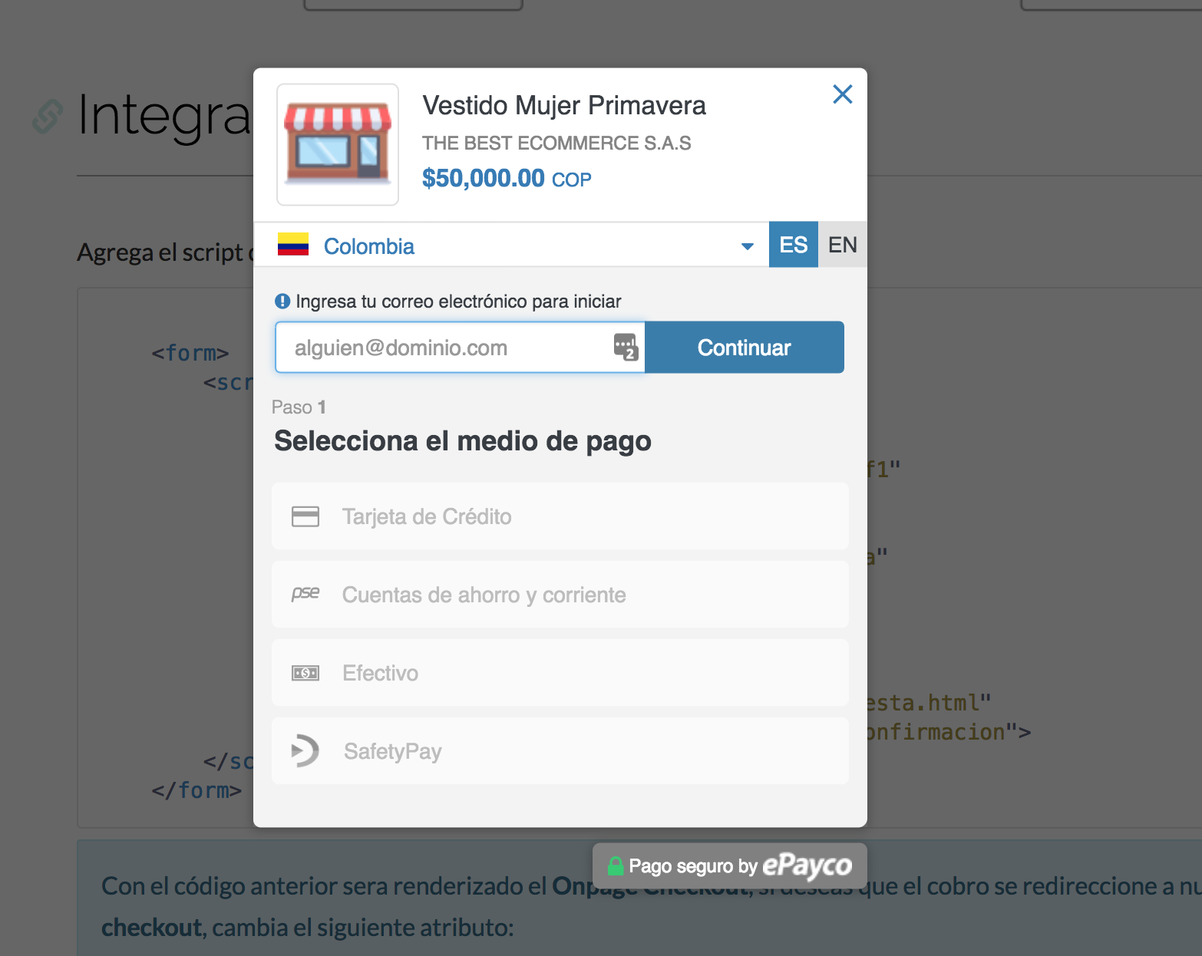The width and height of the screenshot is (1202, 956).
Task: Click the Continuar button
Action: click(x=745, y=348)
